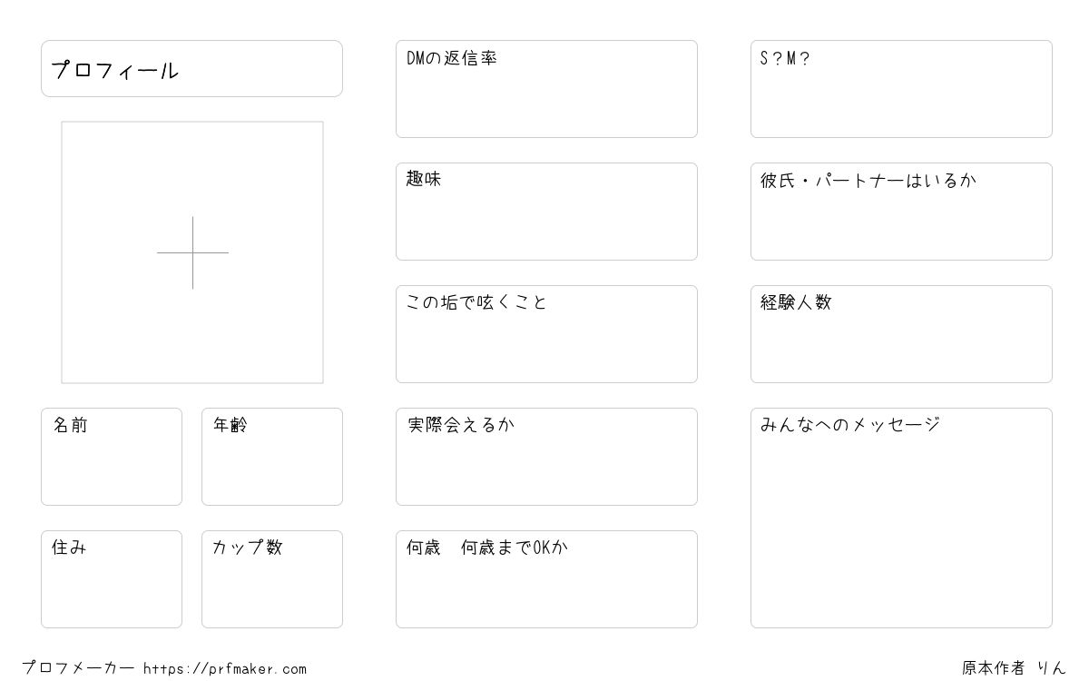Click the プロフメーカー footer text

click(x=79, y=668)
